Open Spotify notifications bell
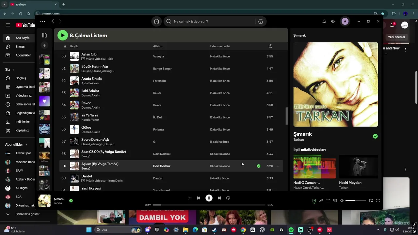 [324, 21]
